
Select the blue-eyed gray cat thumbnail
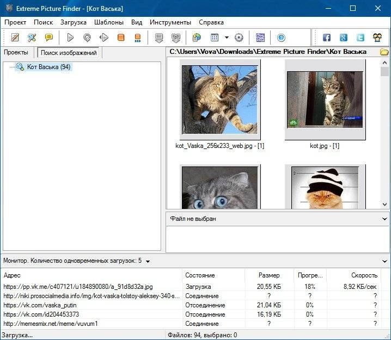click(x=219, y=187)
